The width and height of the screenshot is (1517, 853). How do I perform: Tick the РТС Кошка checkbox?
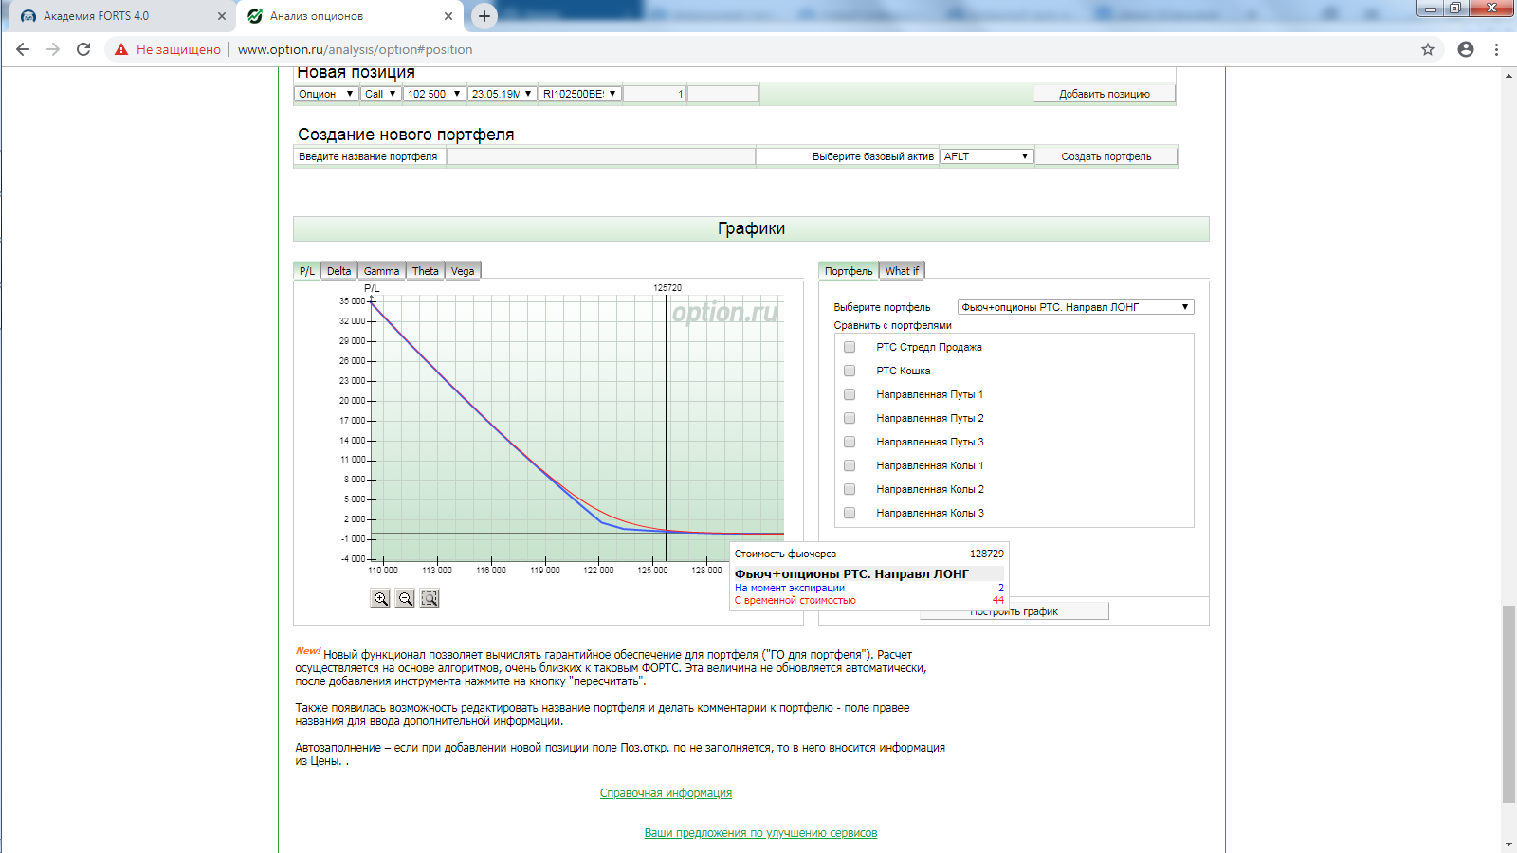(850, 371)
